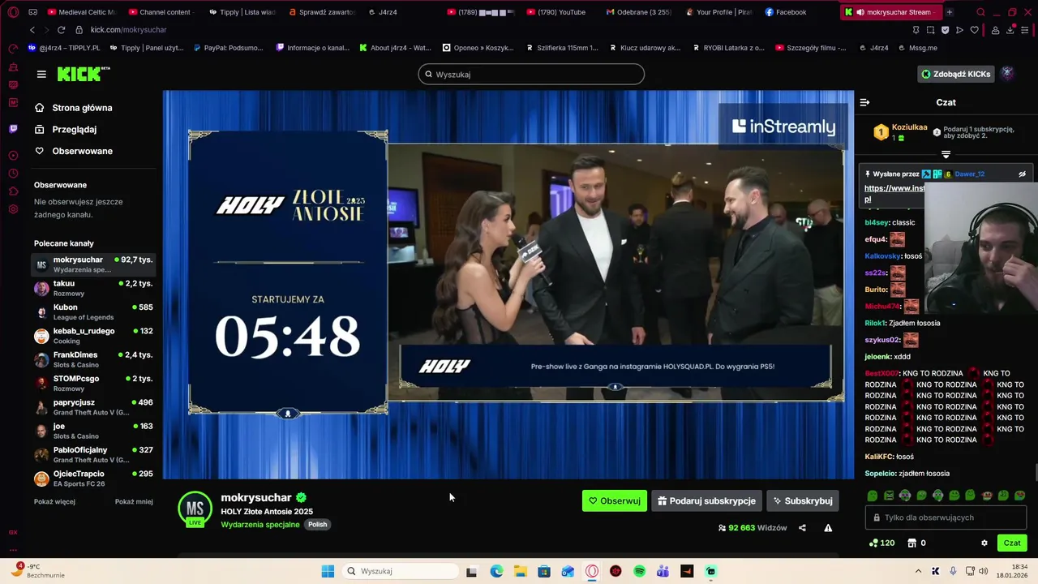Report the stream with the warning triangle icon

pyautogui.click(x=828, y=528)
